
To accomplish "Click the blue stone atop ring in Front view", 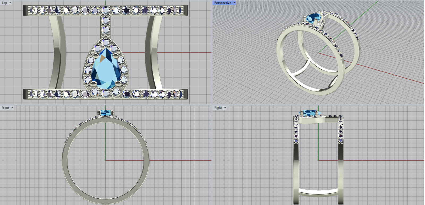I will (x=106, y=113).
